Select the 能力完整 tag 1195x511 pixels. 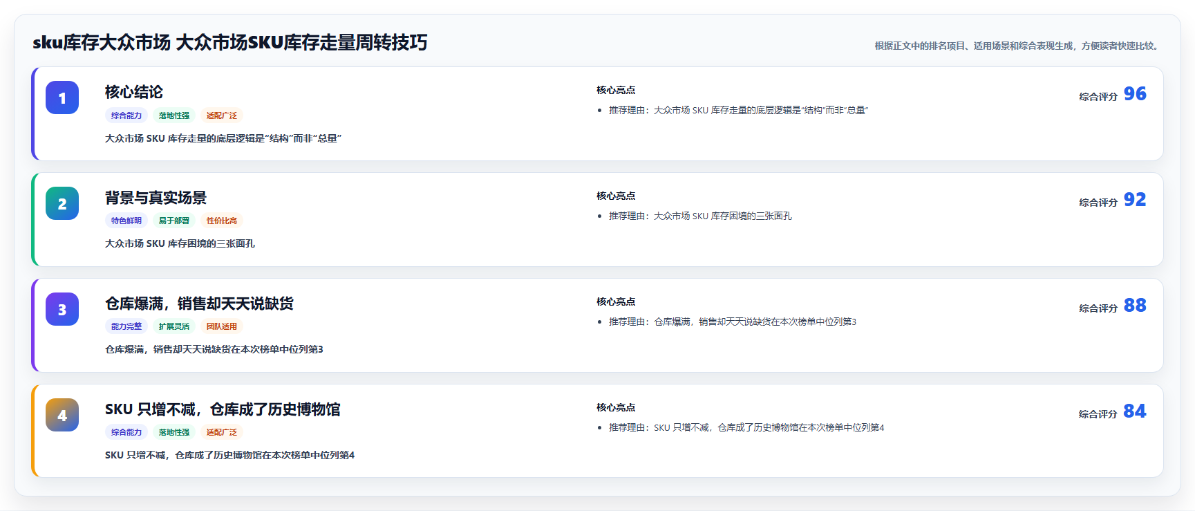[x=126, y=326]
